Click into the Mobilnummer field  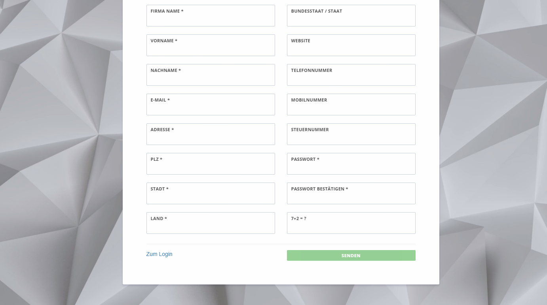coord(351,107)
